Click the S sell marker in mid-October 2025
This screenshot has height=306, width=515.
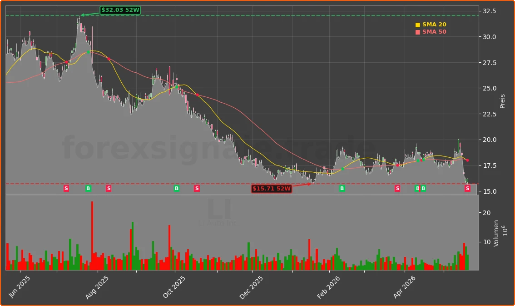point(197,188)
